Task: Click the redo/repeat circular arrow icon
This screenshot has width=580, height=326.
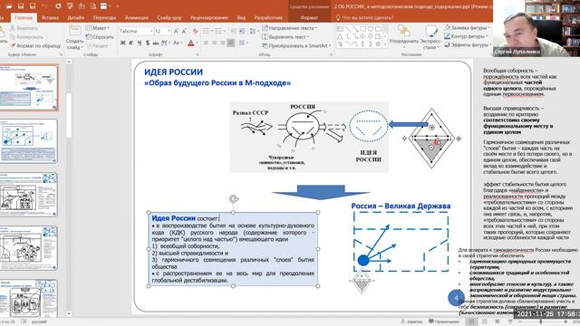Action: coord(58,6)
